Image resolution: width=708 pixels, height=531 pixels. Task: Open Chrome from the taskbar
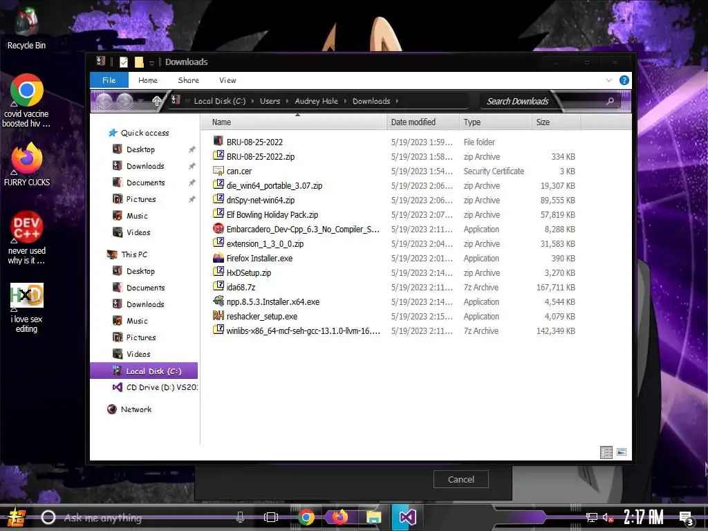click(306, 517)
